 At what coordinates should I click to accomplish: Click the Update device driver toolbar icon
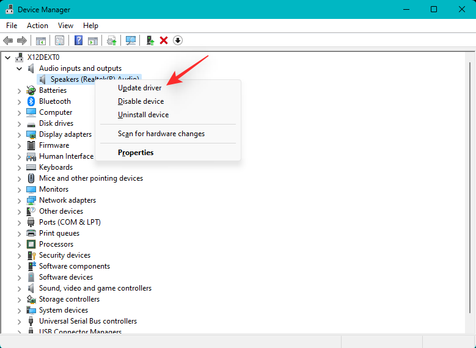(x=111, y=40)
